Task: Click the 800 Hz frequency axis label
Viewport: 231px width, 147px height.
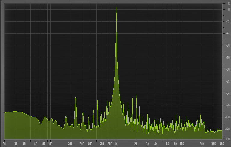Action: 110,144
